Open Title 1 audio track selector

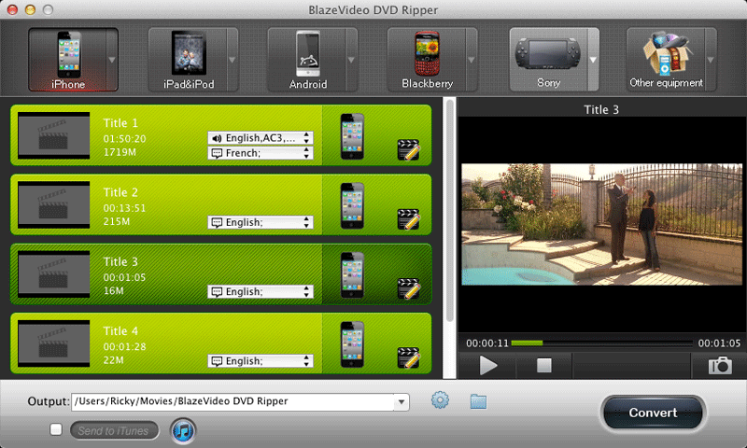point(261,138)
